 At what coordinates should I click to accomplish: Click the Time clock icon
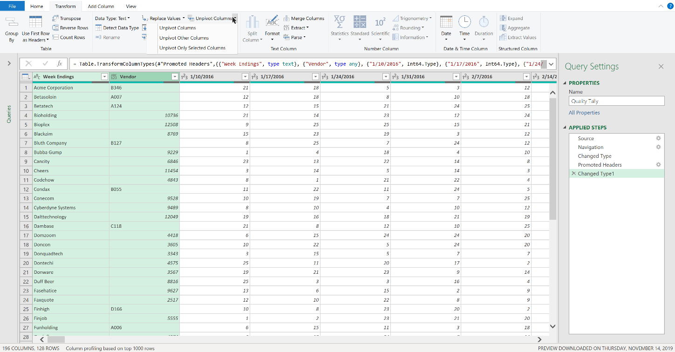[464, 22]
